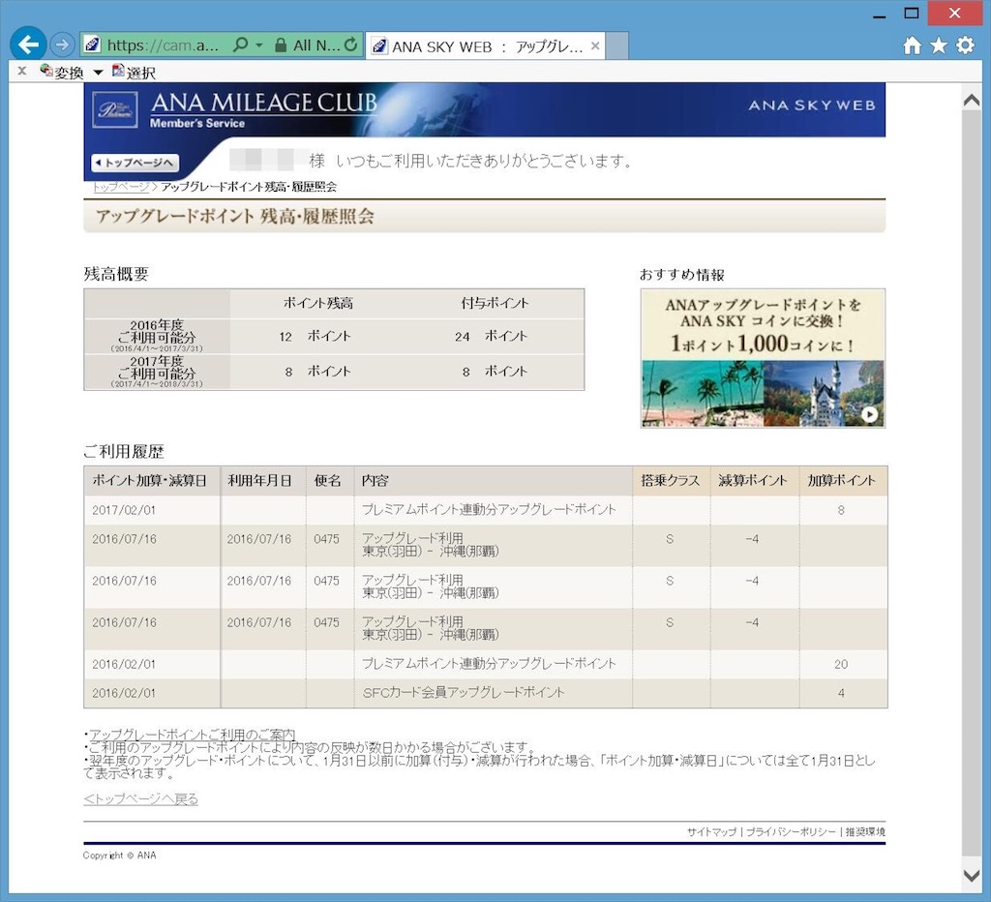991x902 pixels.
Task: Click the SFC row's 4 points value
Action: (x=841, y=693)
